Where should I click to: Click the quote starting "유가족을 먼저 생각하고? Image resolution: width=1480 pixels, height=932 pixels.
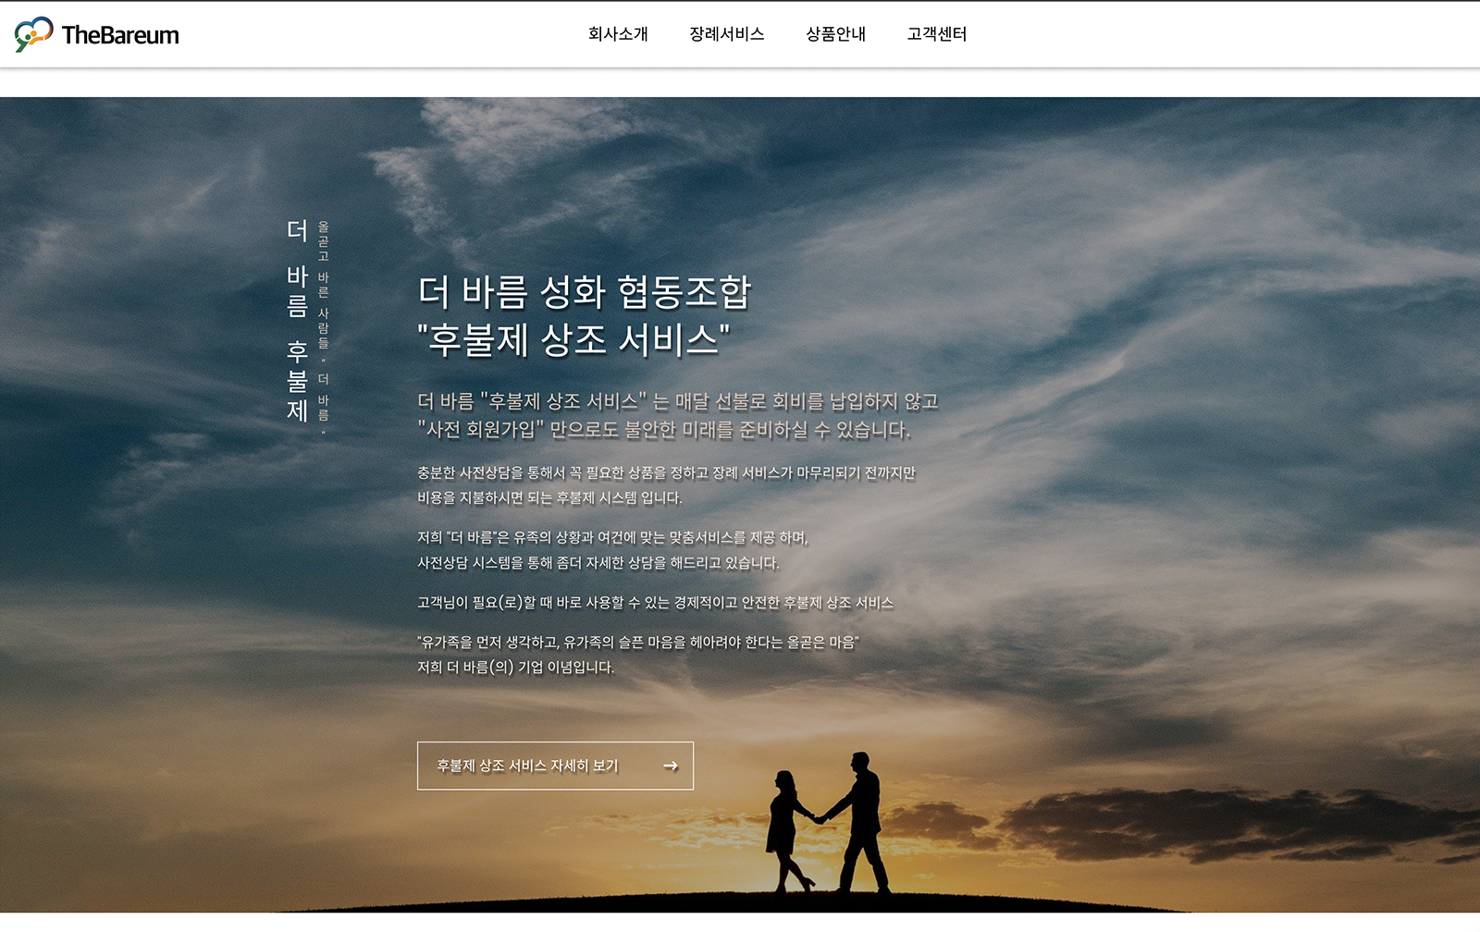click(638, 642)
